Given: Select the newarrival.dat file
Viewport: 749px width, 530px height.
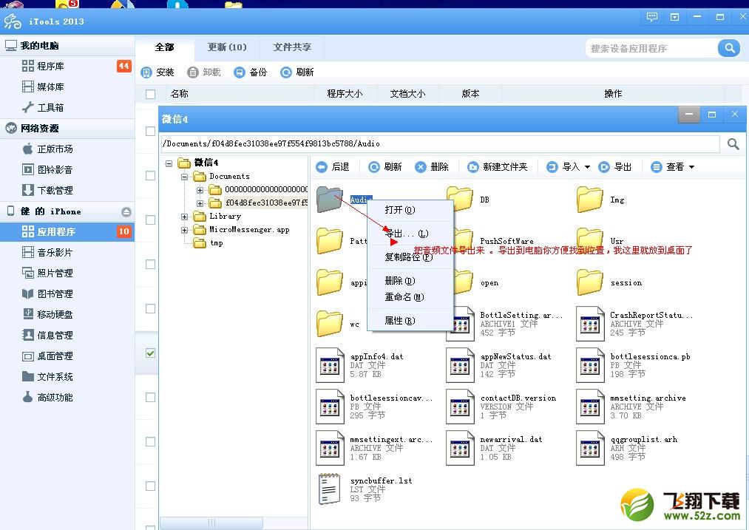Looking at the screenshot, I should [x=495, y=448].
